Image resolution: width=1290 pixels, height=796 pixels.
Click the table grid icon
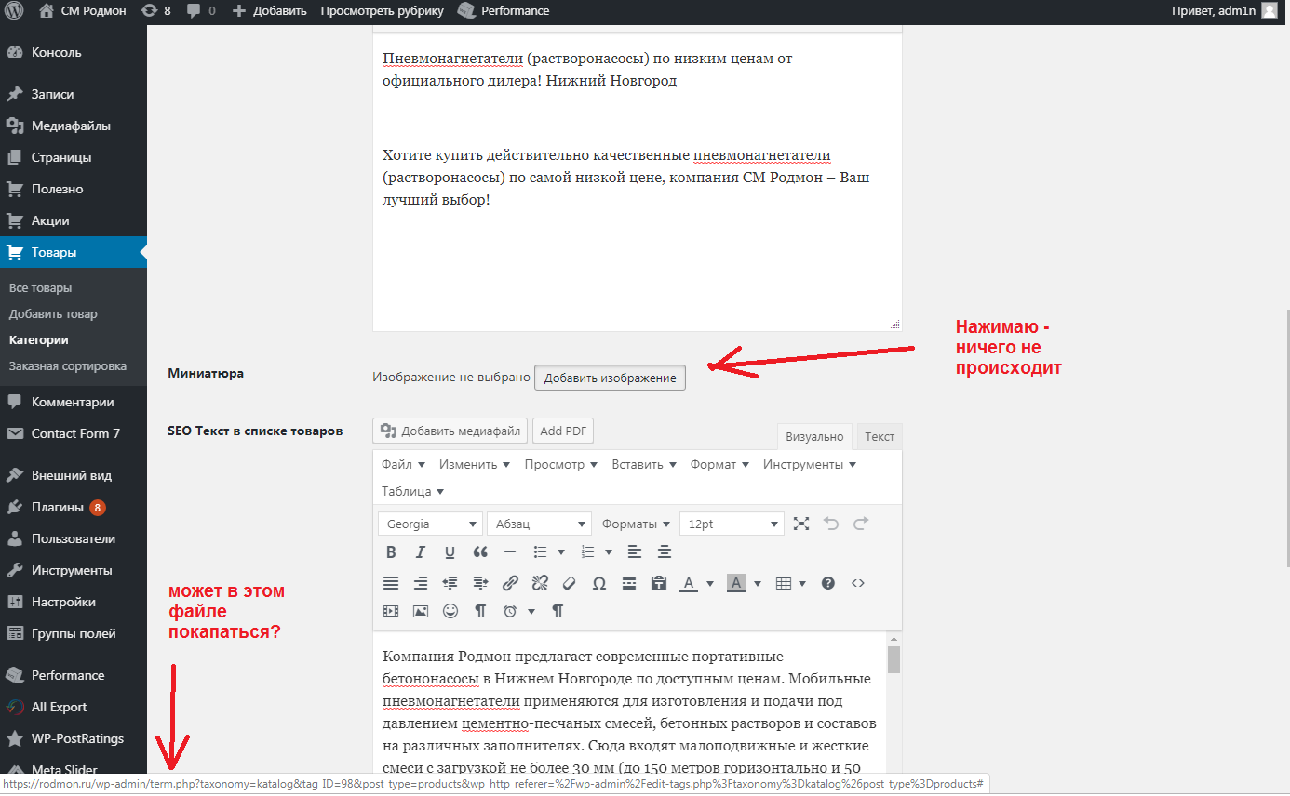click(784, 583)
